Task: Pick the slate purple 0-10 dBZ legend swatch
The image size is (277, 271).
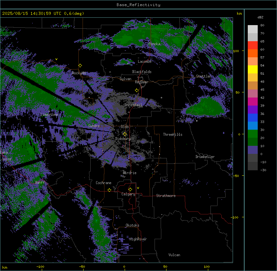Action: 253,150
